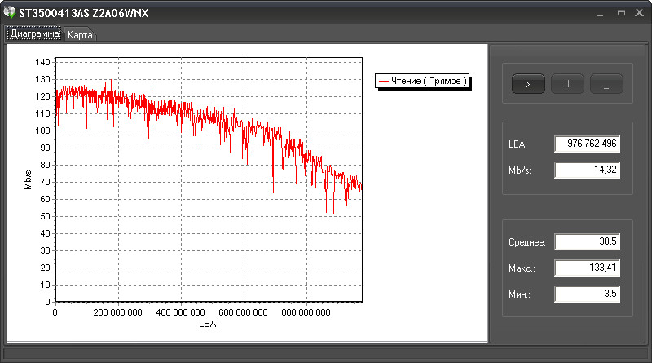Click the Mb/s vertical axis title
Screen dimensions: 652x363
(28, 179)
